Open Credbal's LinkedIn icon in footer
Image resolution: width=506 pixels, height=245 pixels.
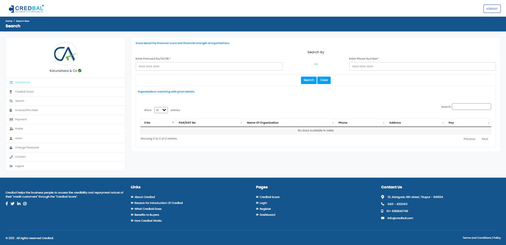tap(19, 204)
